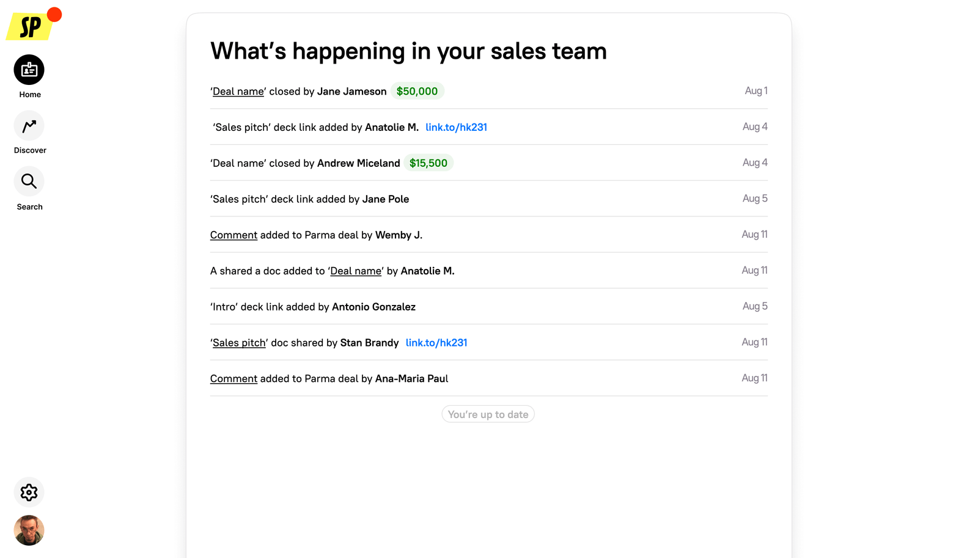Image resolution: width=978 pixels, height=558 pixels.
Task: Select the Aug 1 date label
Action: tap(756, 90)
